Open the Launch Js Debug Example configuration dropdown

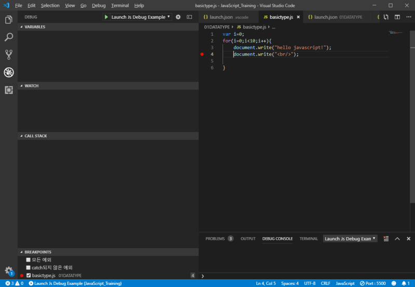point(141,17)
